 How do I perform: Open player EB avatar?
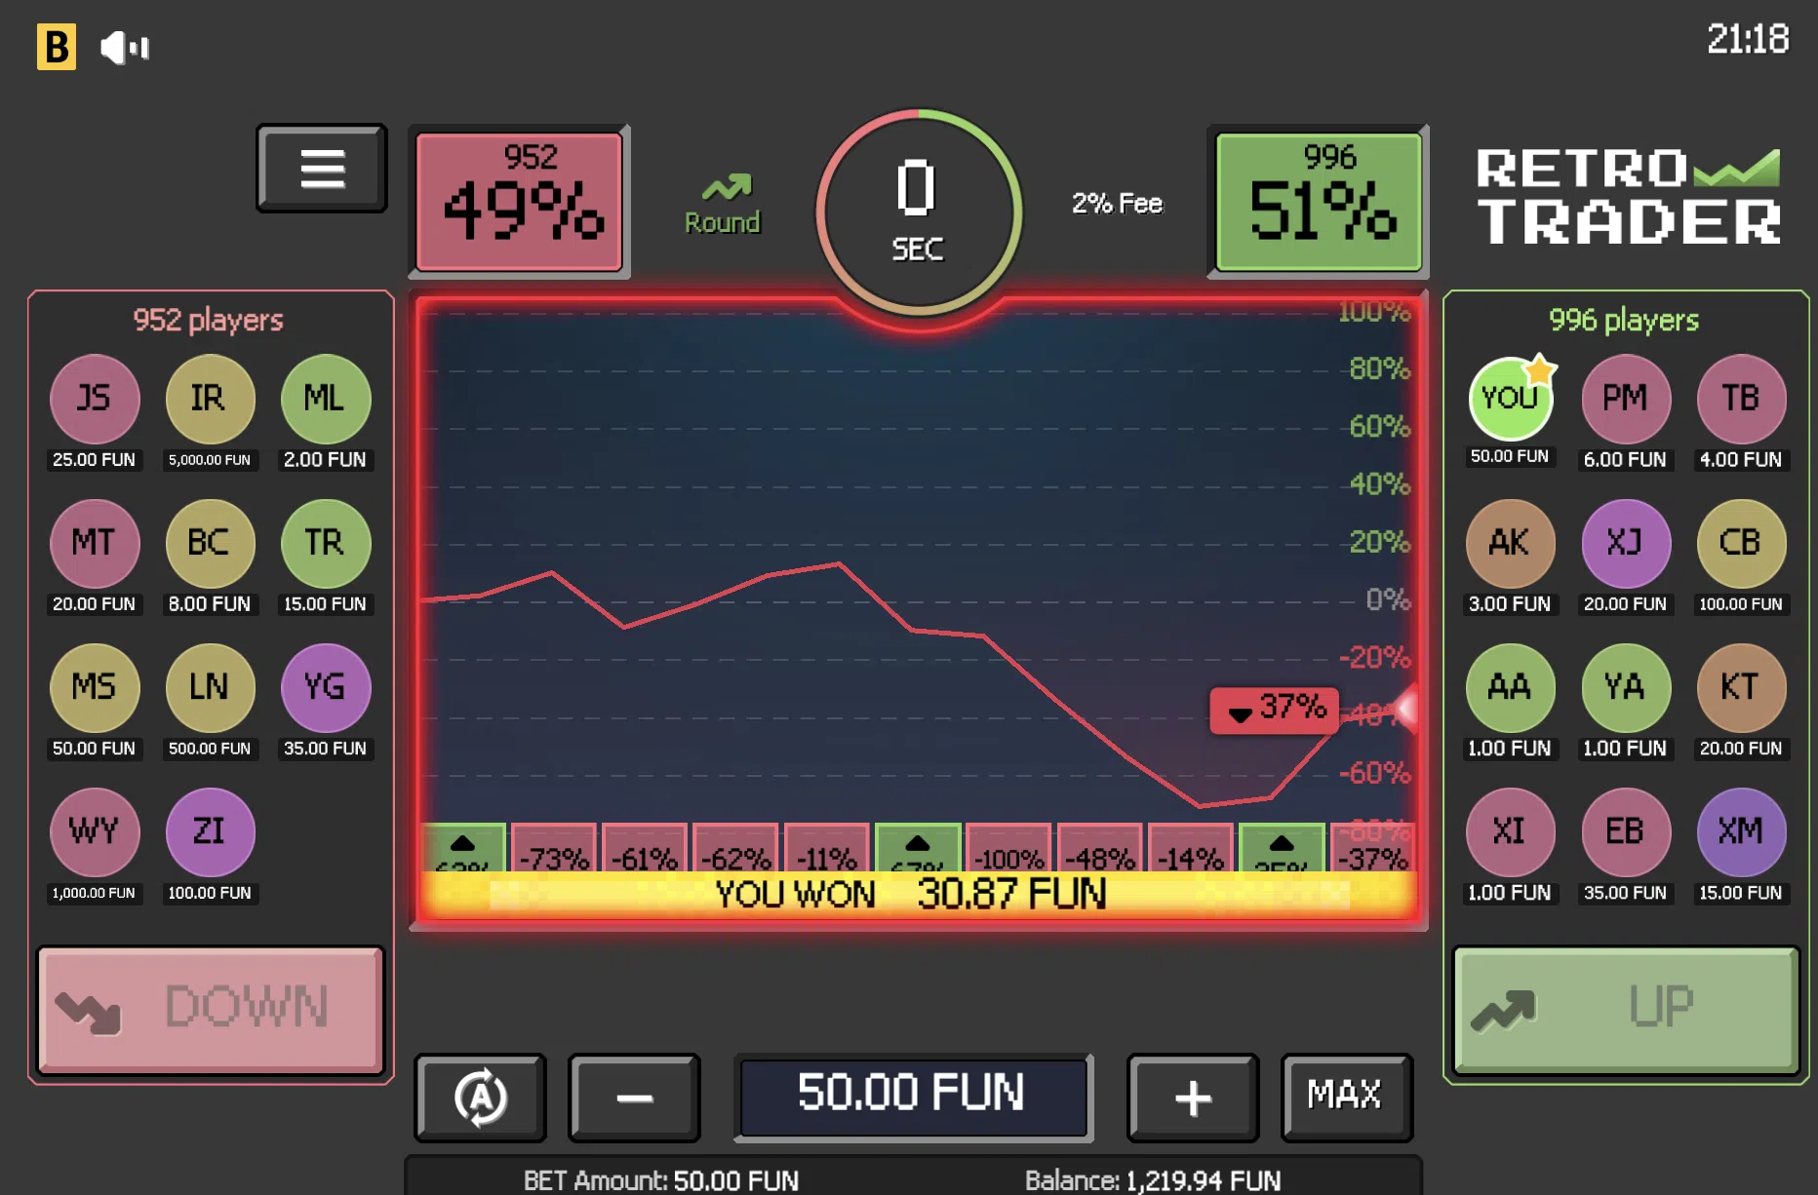(x=1625, y=831)
